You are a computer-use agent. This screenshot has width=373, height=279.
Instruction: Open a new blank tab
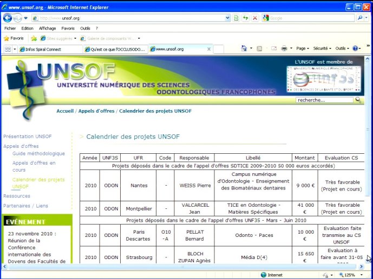point(218,49)
